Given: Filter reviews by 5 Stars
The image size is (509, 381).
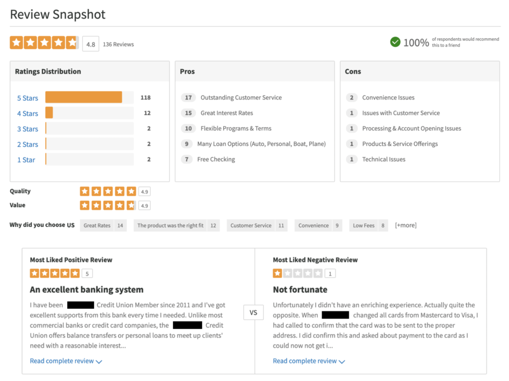Looking at the screenshot, I should coord(27,98).
